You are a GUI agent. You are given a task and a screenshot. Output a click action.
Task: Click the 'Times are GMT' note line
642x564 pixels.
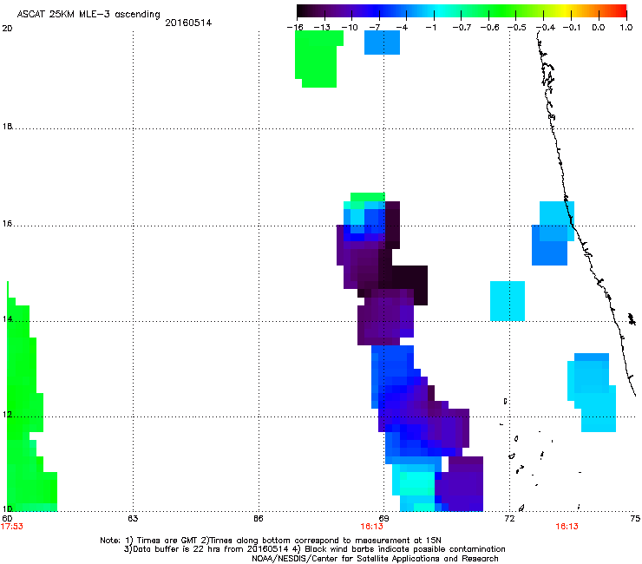pyautogui.click(x=271, y=541)
